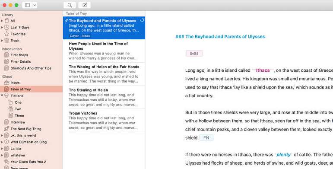Expand the La Isla group
The height and width of the screenshot is (169, 333).
pos(2,148)
